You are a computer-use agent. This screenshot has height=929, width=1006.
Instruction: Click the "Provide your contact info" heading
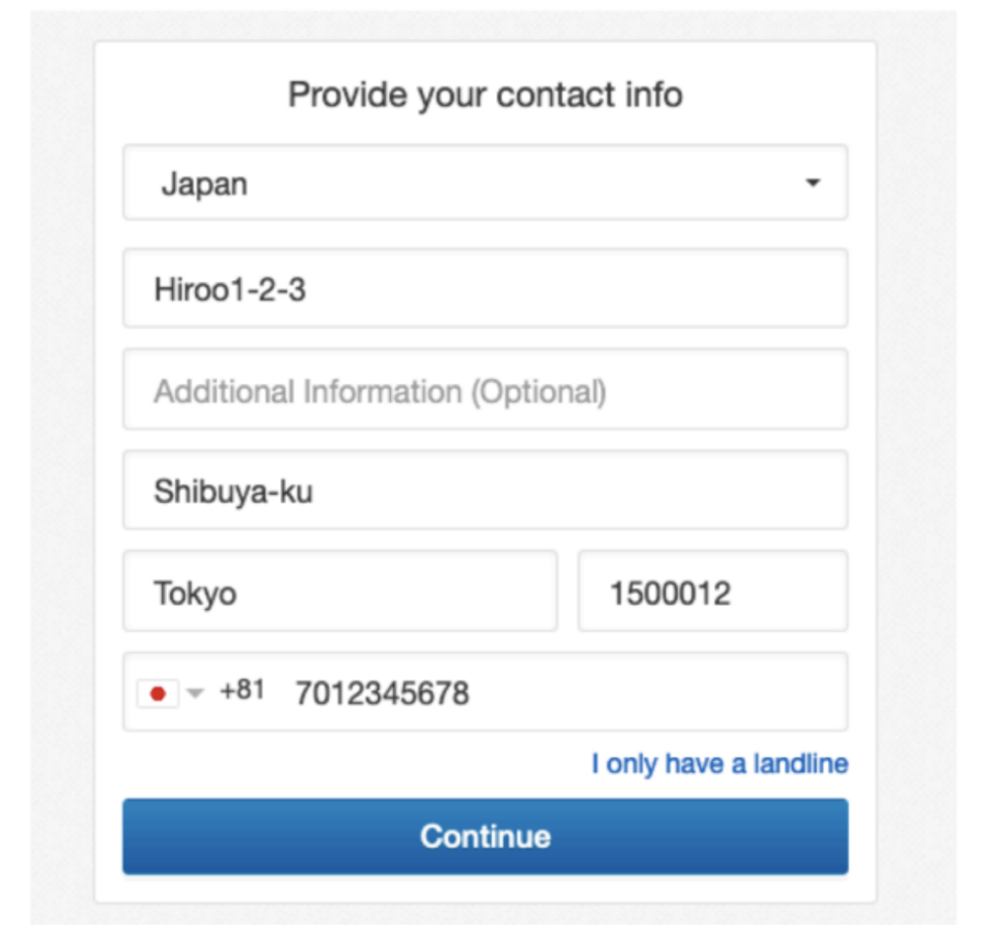tap(485, 95)
